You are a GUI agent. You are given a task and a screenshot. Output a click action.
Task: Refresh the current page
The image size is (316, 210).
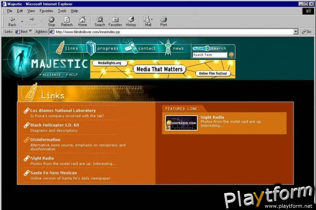click(x=67, y=22)
